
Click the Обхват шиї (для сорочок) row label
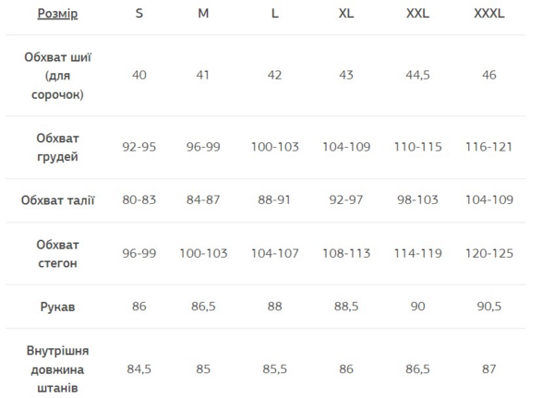(57, 75)
